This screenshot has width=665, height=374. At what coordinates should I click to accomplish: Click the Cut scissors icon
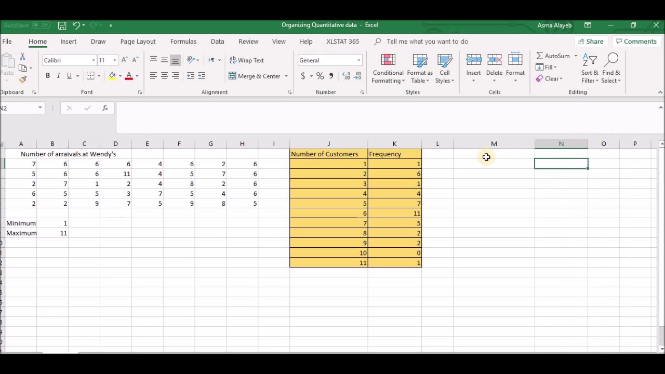(22, 56)
